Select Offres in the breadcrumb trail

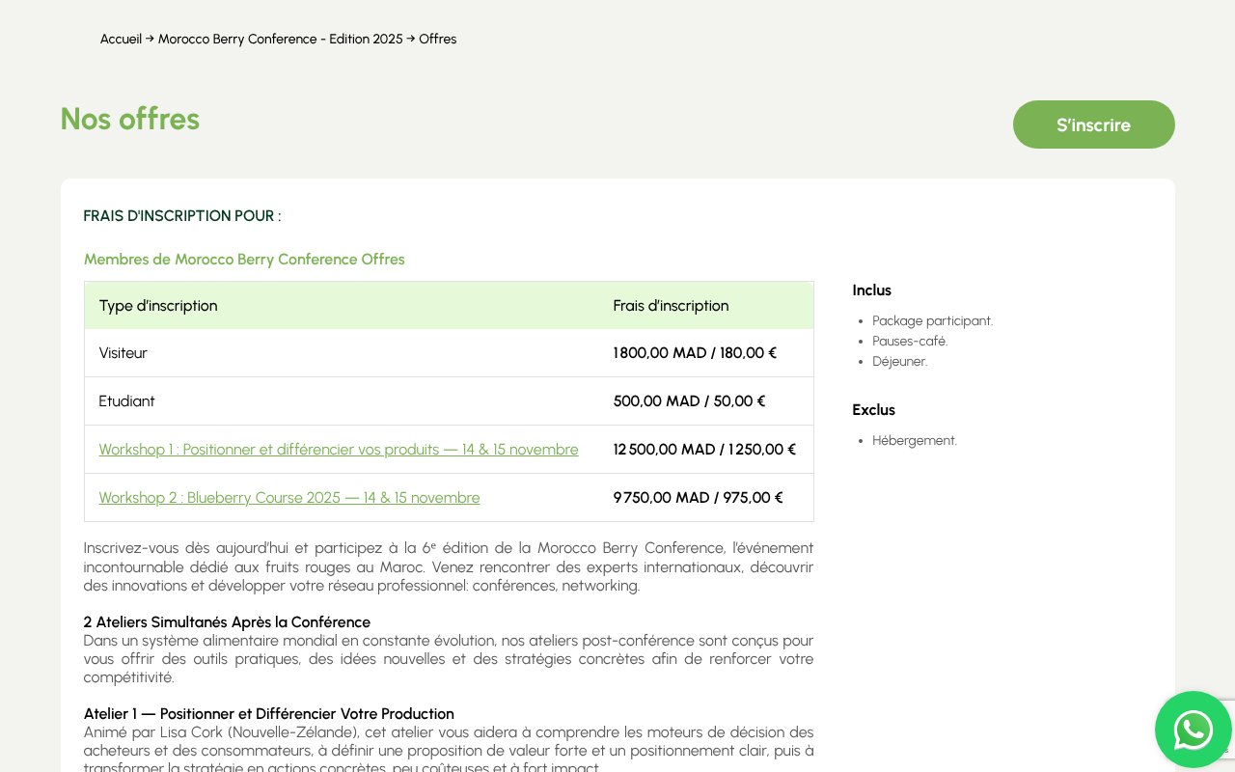(x=438, y=39)
